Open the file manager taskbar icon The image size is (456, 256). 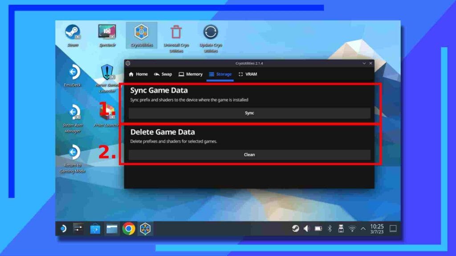click(112, 229)
